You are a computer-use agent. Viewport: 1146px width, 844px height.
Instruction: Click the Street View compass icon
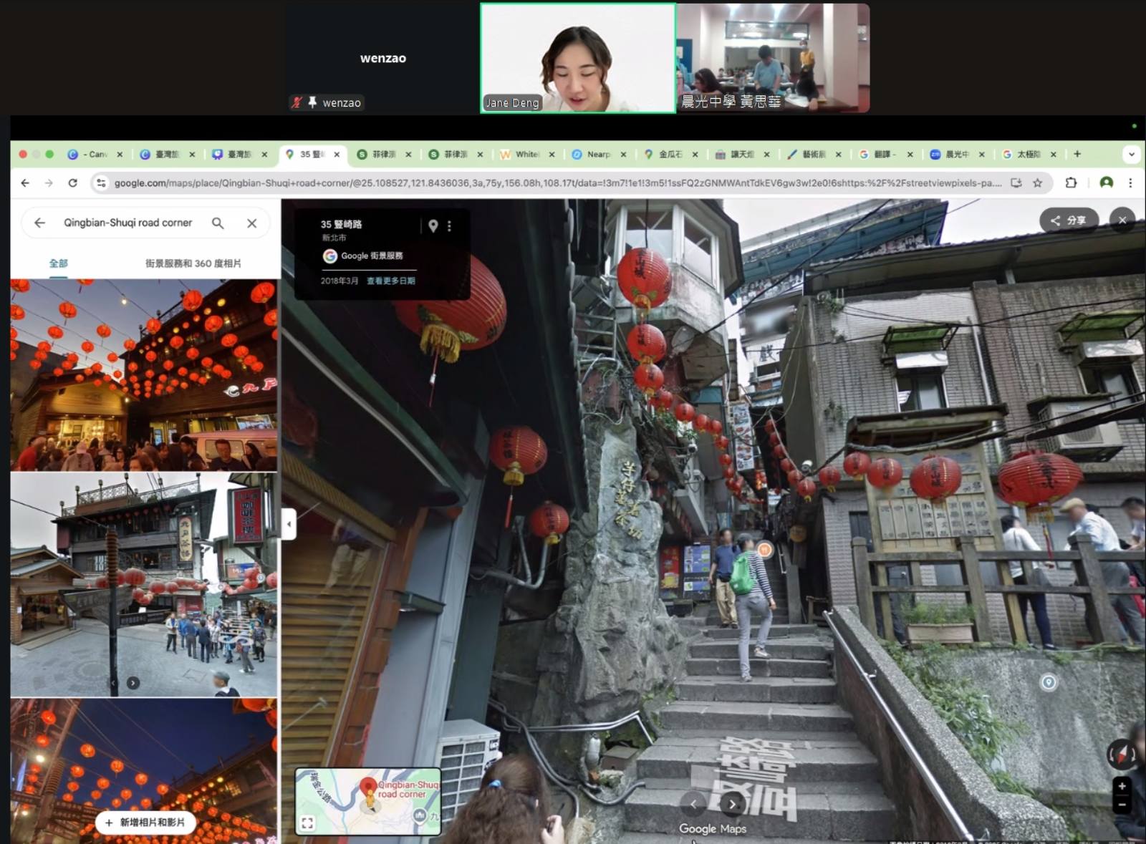tap(1121, 754)
